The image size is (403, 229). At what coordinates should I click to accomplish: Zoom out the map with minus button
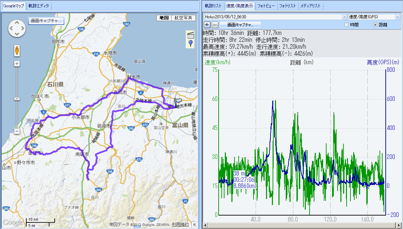17,131
